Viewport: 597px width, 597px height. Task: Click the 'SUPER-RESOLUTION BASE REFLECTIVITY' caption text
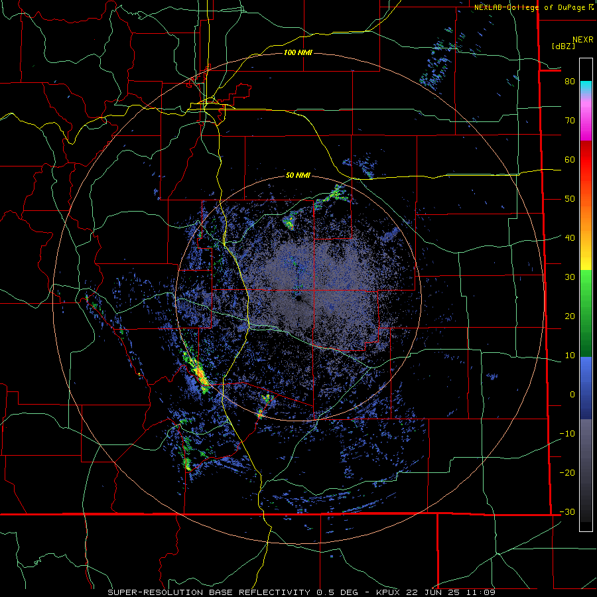tap(209, 592)
